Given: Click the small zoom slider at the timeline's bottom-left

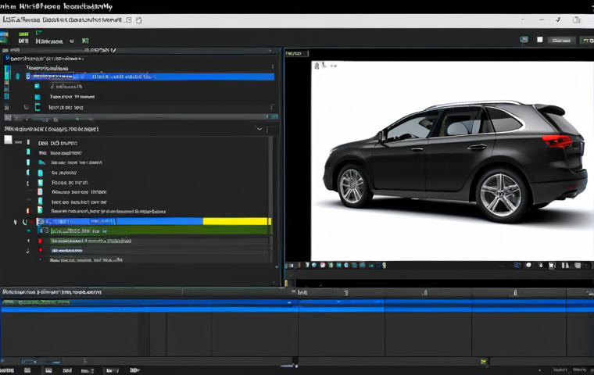Looking at the screenshot, I should [x=29, y=362].
